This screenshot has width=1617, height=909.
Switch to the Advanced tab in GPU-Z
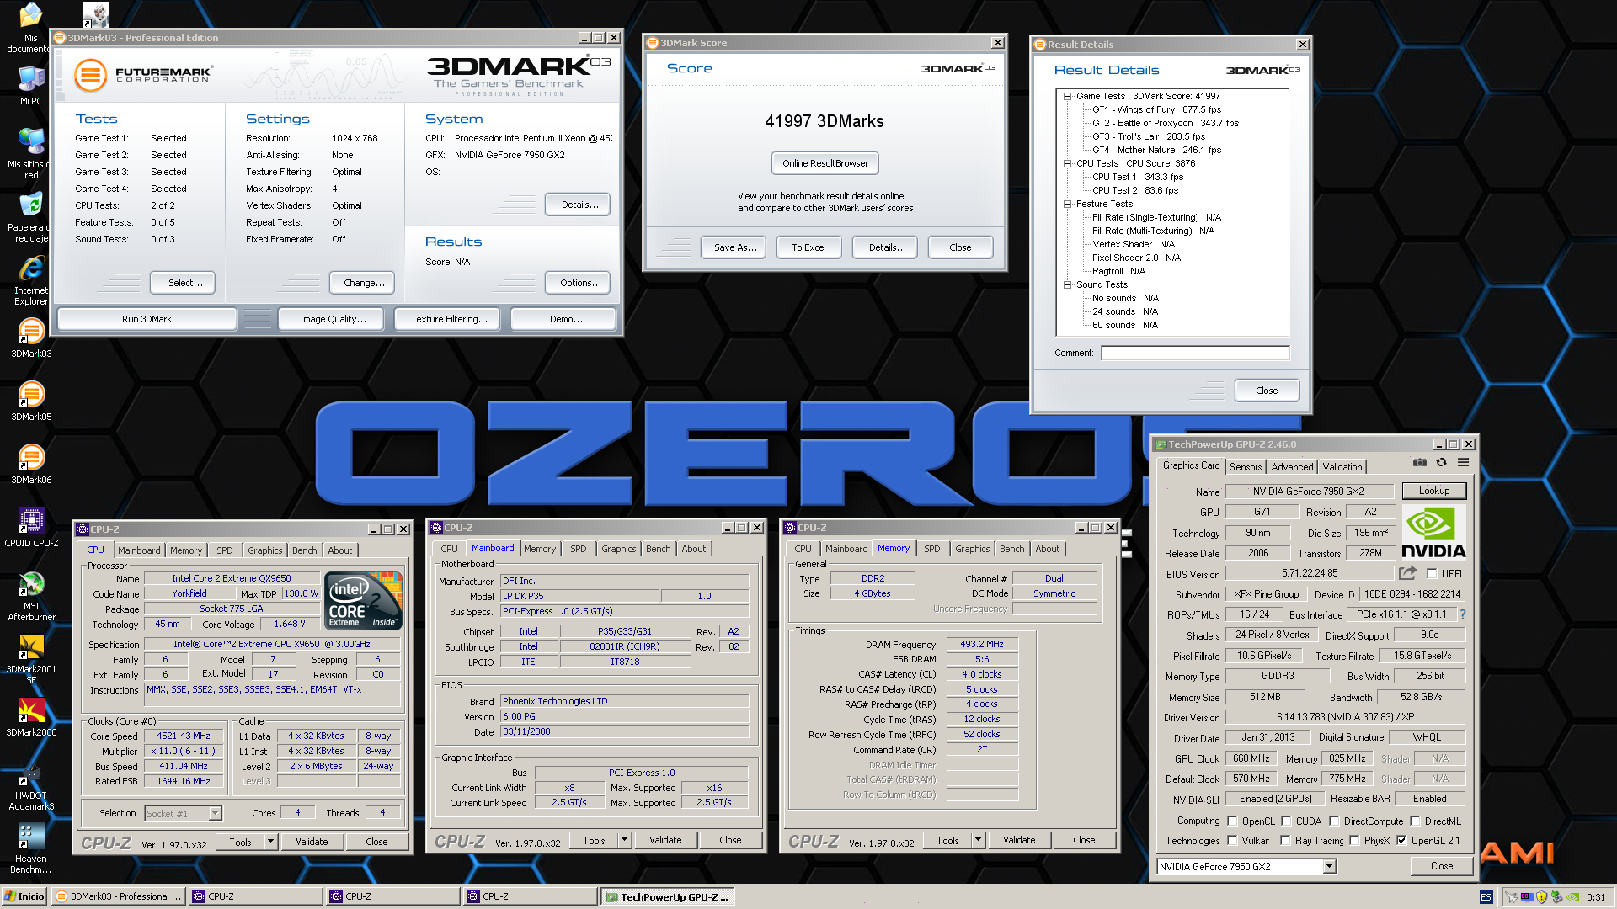click(x=1292, y=467)
